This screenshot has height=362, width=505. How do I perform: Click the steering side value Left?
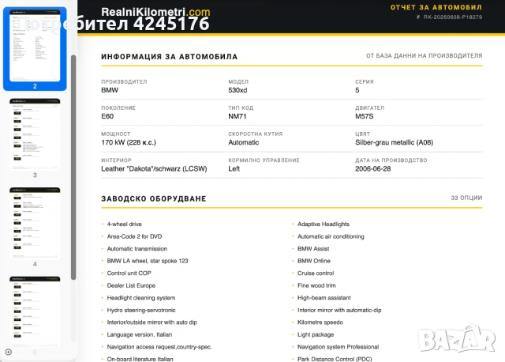[234, 168]
